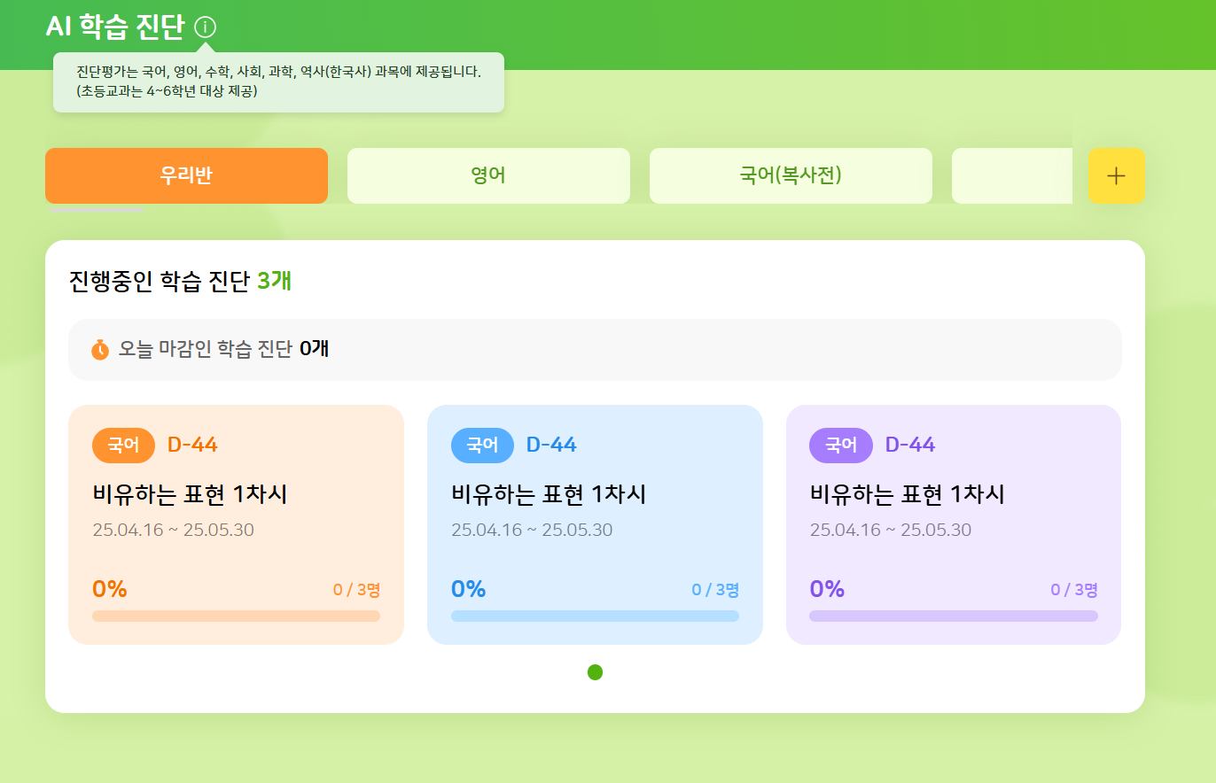Open the 국어(복사전) tab

tap(791, 175)
